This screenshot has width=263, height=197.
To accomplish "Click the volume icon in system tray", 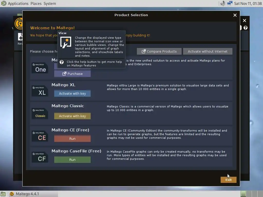I will (x=222, y=3).
